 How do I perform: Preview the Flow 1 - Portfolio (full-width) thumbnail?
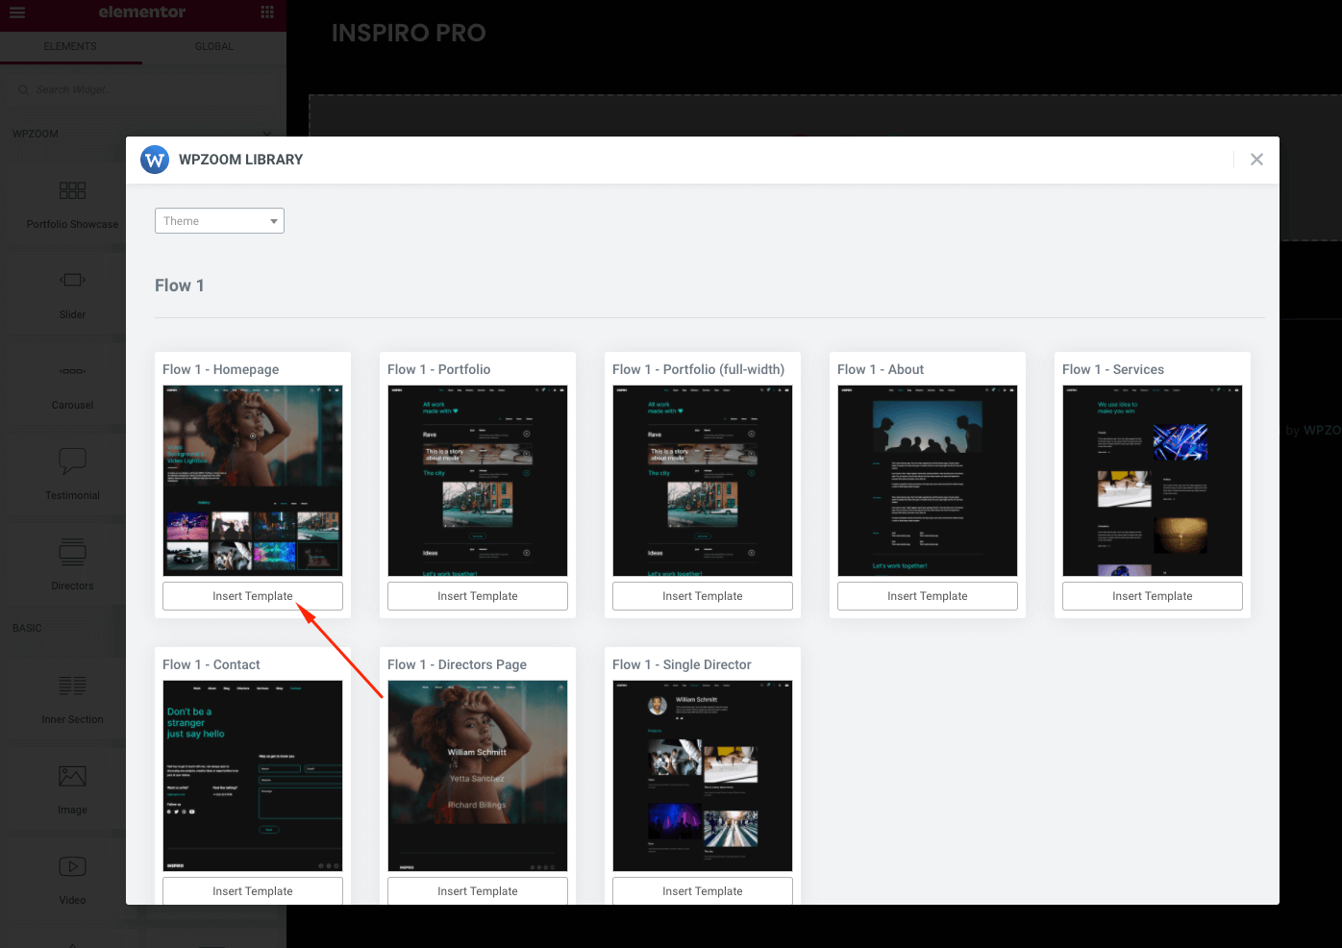point(703,481)
